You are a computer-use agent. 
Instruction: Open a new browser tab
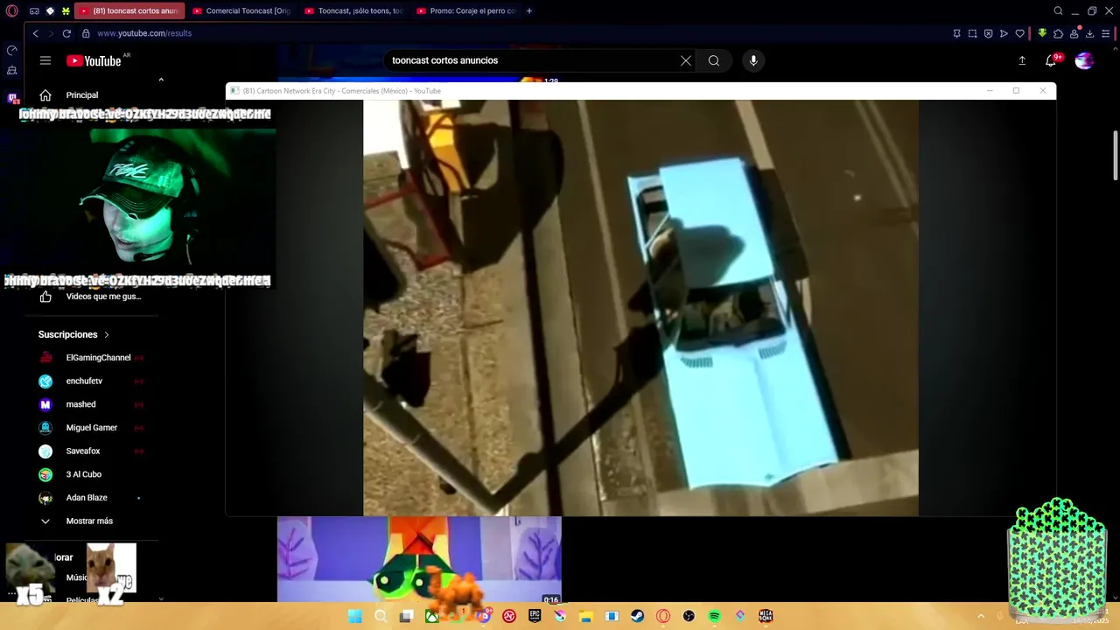[529, 11]
